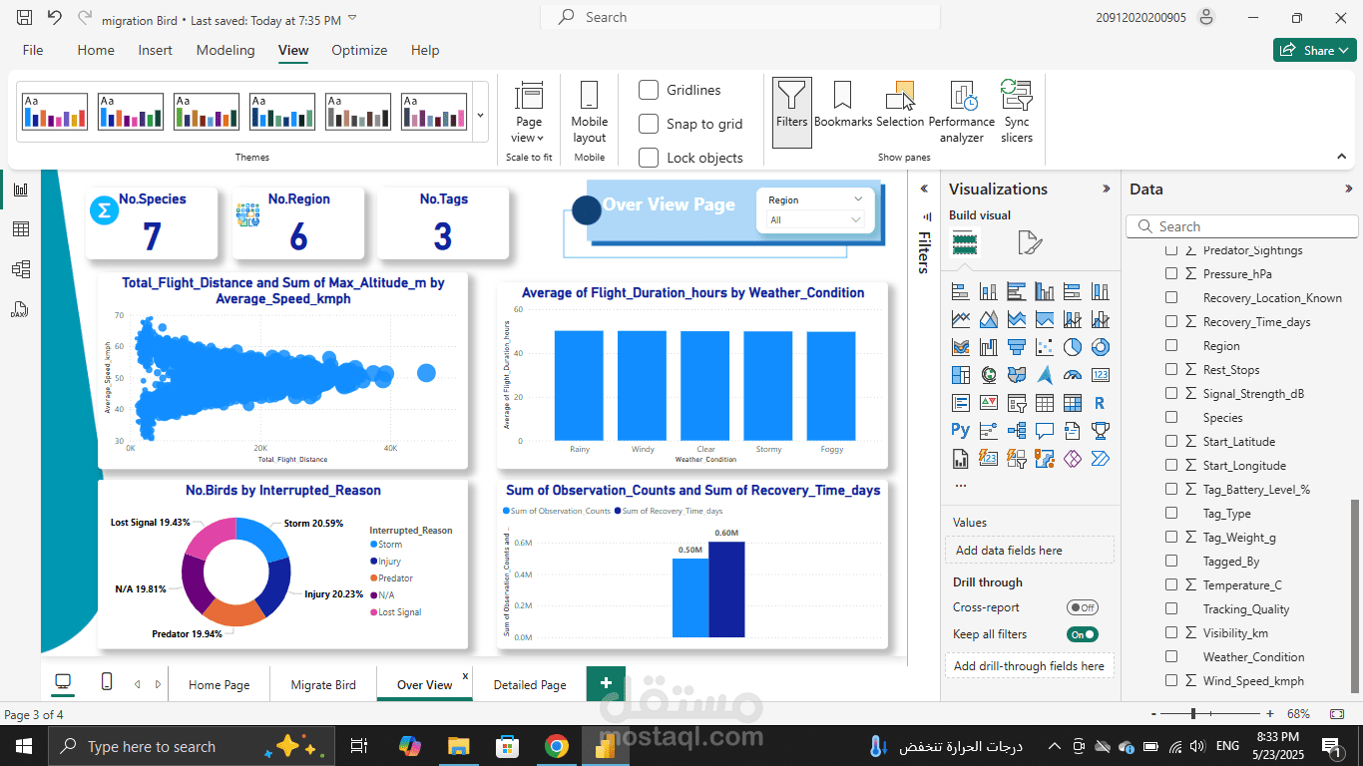Choose the Azure map arrow visual
The image size is (1363, 766).
tap(1045, 375)
